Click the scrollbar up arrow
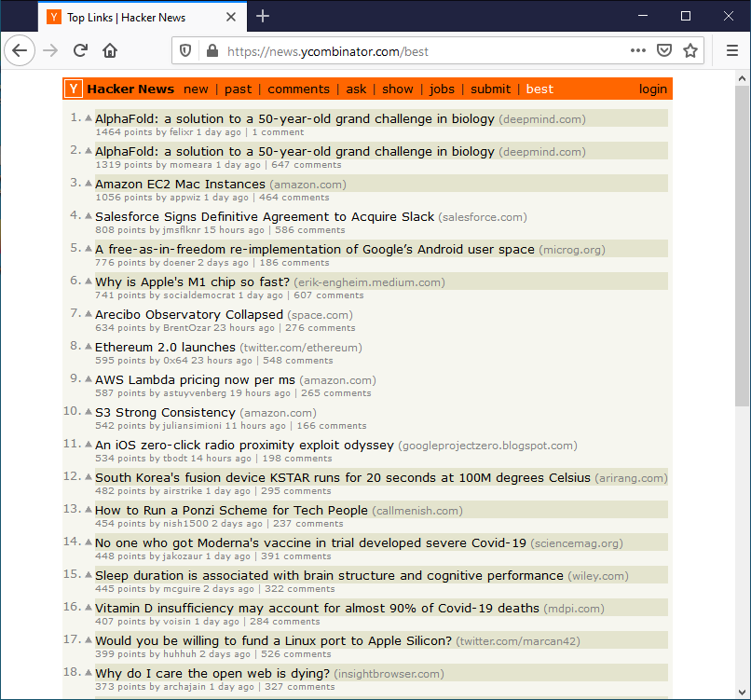This screenshot has width=751, height=700. coord(742,78)
